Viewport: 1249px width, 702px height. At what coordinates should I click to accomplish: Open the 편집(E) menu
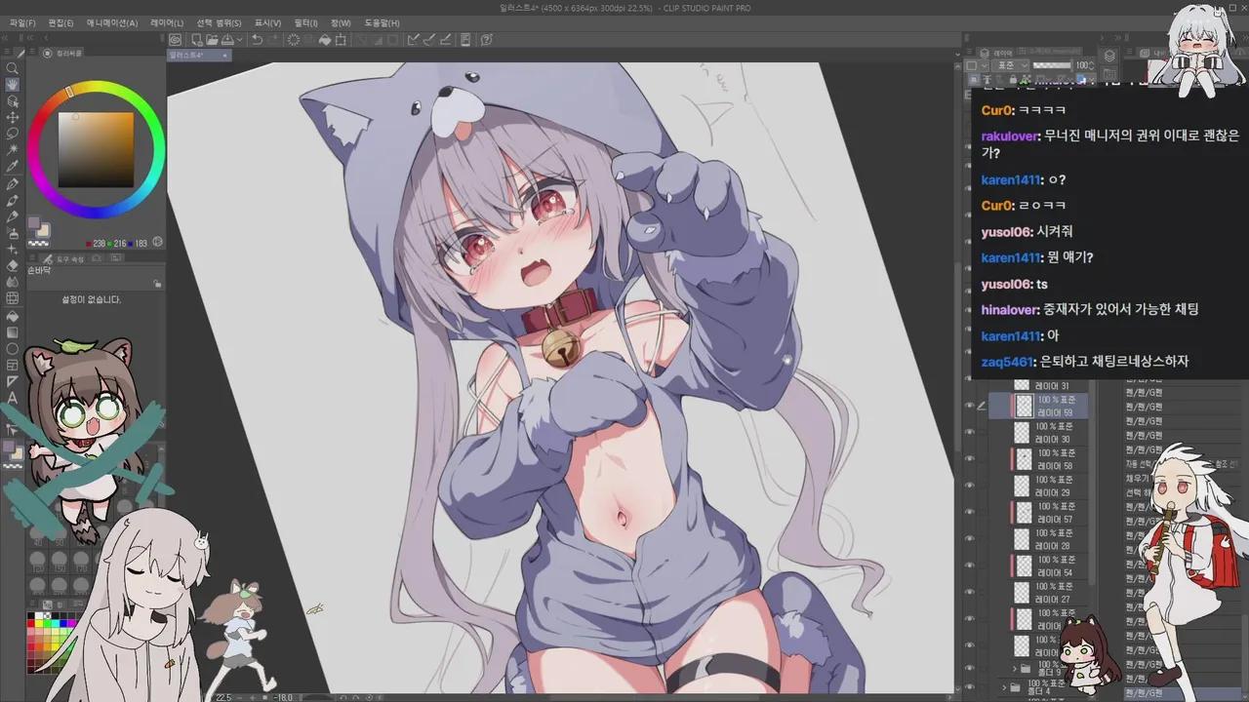pyautogui.click(x=60, y=22)
